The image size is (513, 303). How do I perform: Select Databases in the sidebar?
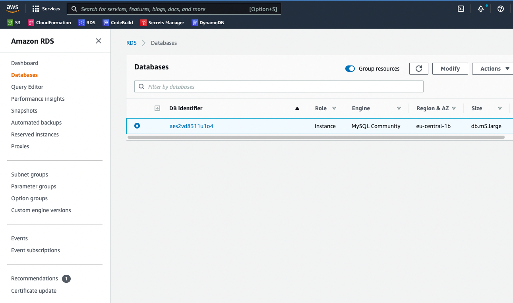pos(25,75)
